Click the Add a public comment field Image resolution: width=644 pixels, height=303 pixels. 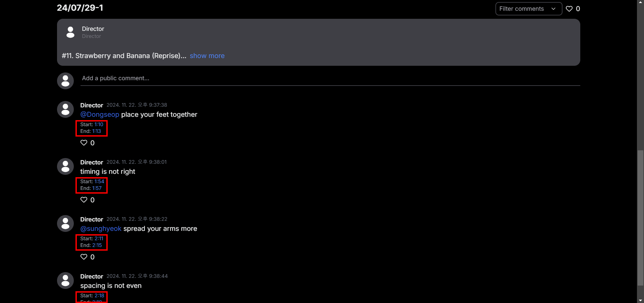click(x=330, y=78)
